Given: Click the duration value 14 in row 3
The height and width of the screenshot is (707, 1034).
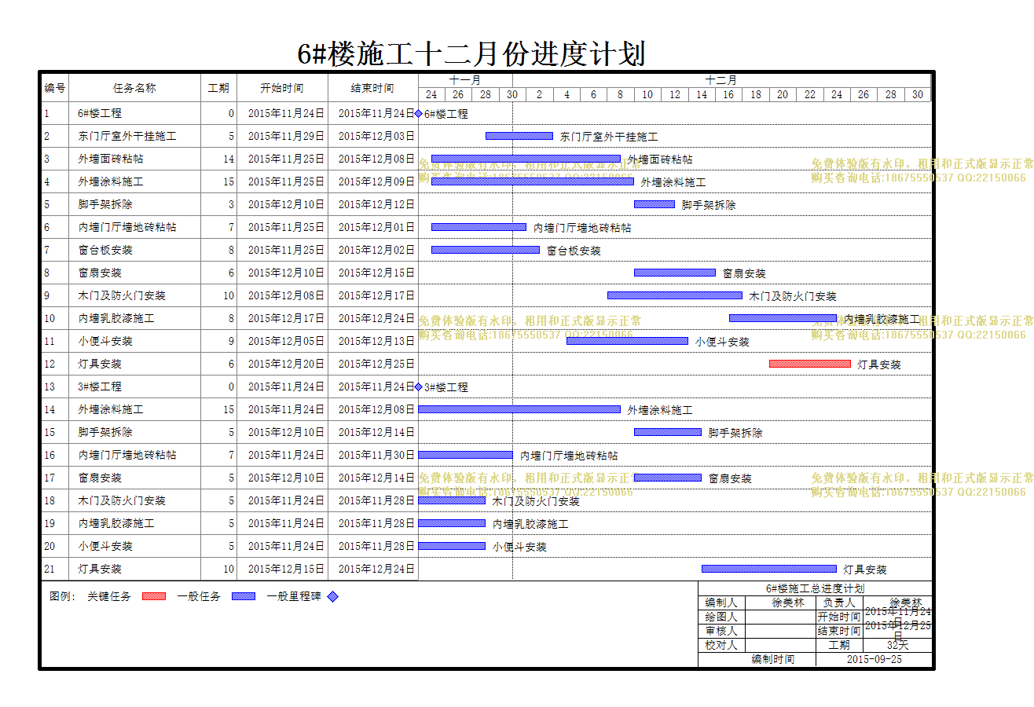Looking at the screenshot, I should point(229,159).
